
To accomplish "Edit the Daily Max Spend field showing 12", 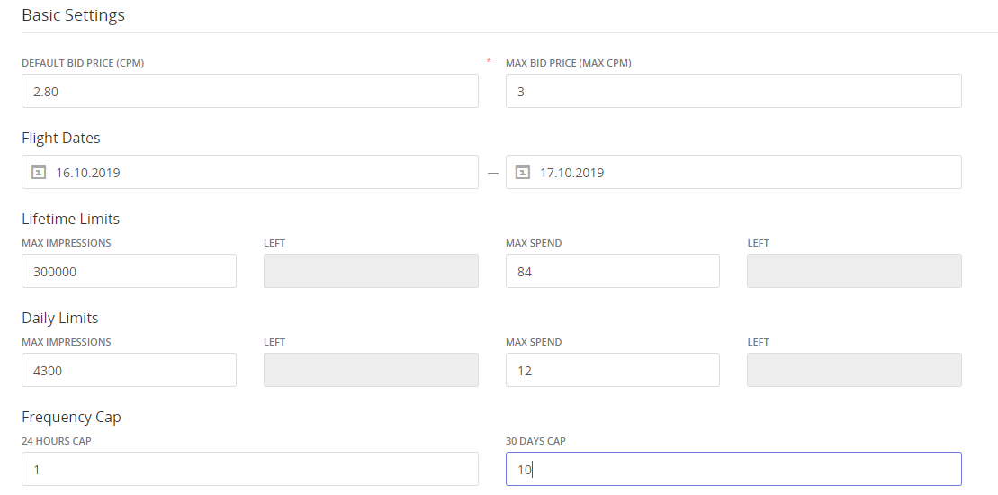I will point(612,370).
